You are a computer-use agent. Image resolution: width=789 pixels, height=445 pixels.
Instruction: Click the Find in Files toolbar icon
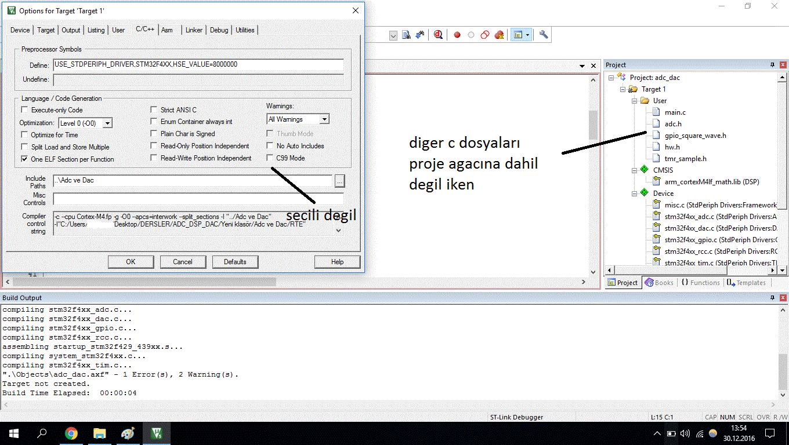coord(407,35)
